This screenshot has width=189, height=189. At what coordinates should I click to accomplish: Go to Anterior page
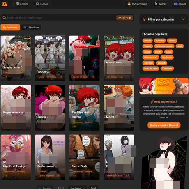45,188
